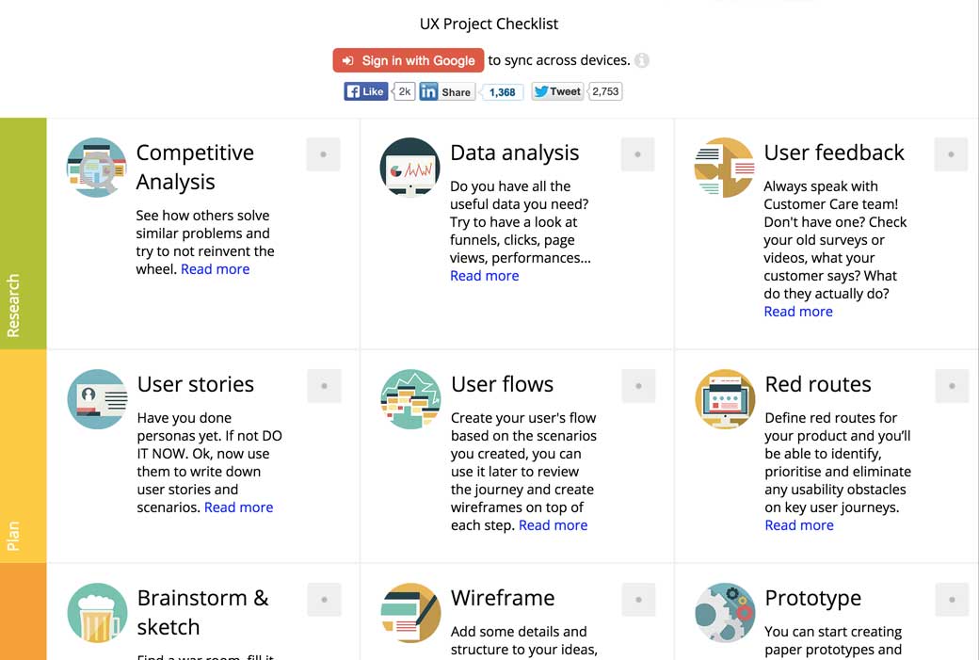Click the User feedback speech bubble icon
The height and width of the screenshot is (660, 979).
[x=724, y=167]
